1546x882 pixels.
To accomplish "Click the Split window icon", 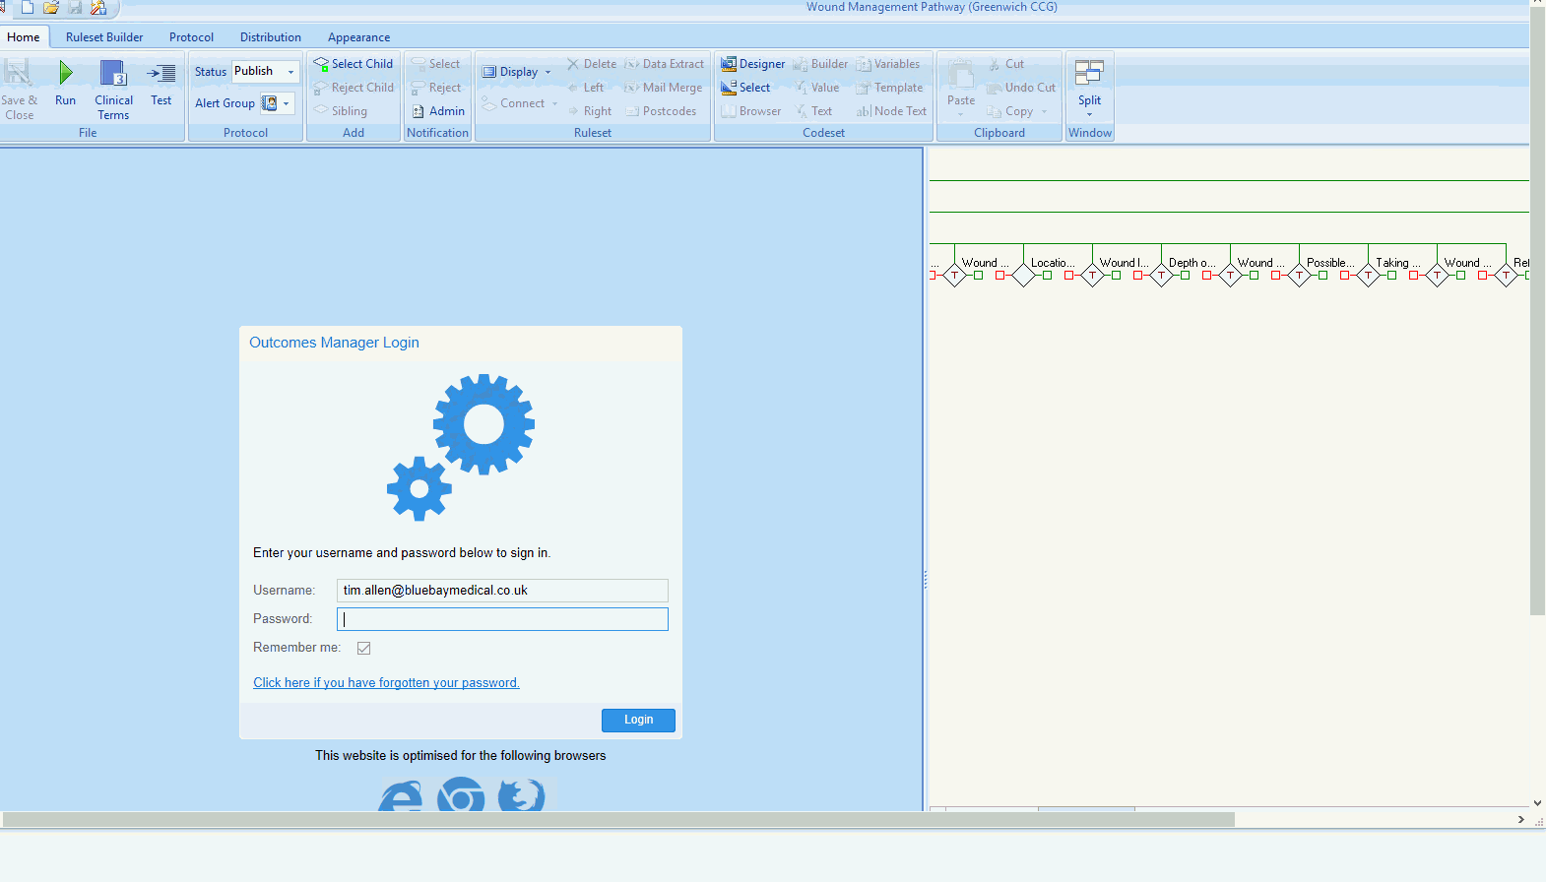I will point(1089,74).
